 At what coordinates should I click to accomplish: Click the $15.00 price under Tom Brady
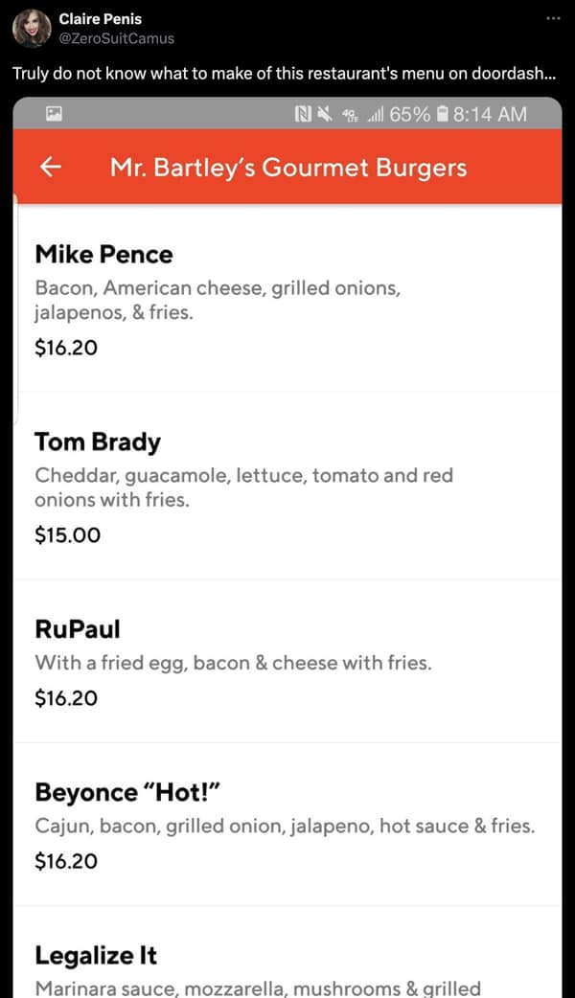(x=66, y=534)
